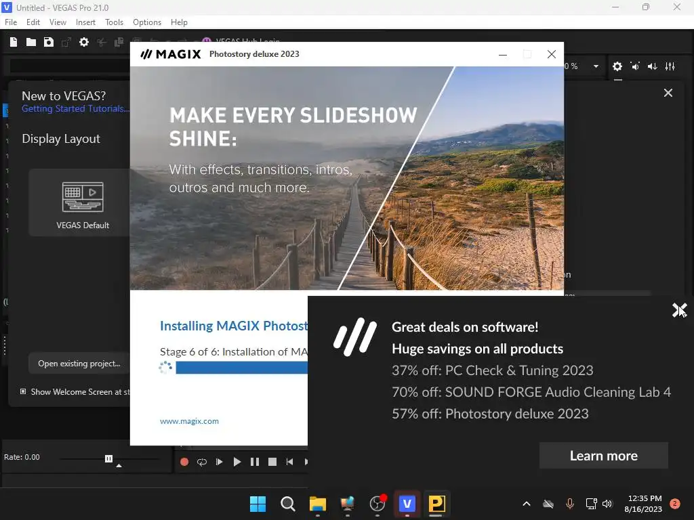The image size is (694, 520).
Task: Click the grayed Render As export icon
Action: [66, 42]
